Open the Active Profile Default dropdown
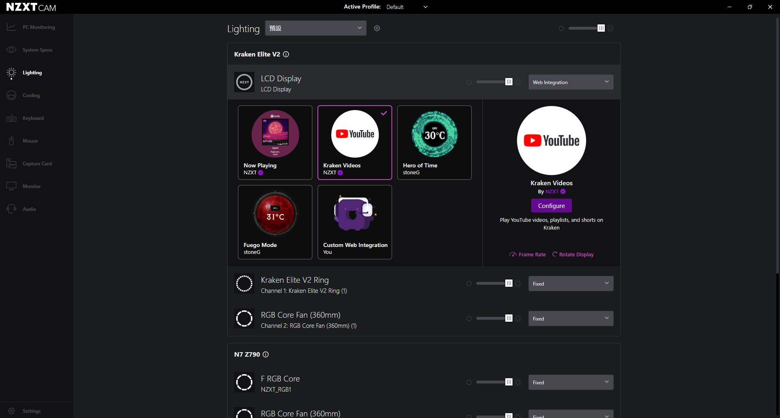 (406, 7)
